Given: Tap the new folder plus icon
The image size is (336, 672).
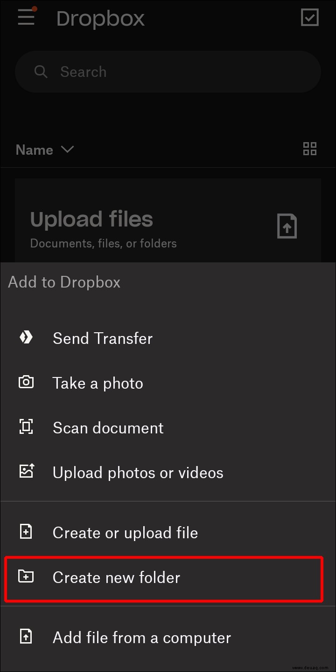Looking at the screenshot, I should [26, 576].
